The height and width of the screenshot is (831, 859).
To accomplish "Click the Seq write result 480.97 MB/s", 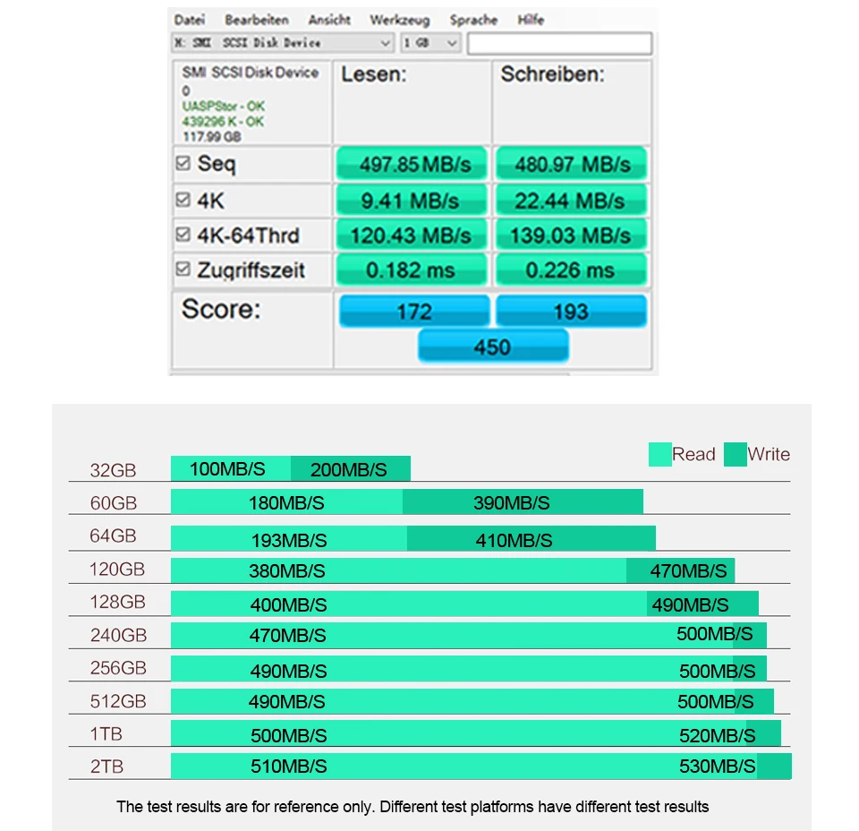I will (571, 165).
